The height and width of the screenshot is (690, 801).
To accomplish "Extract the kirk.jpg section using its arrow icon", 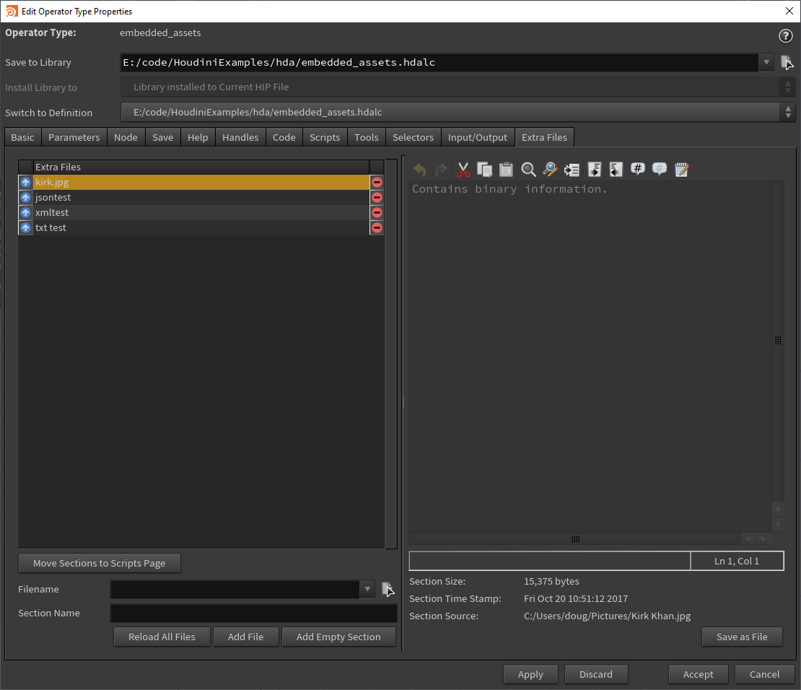I will coord(25,182).
